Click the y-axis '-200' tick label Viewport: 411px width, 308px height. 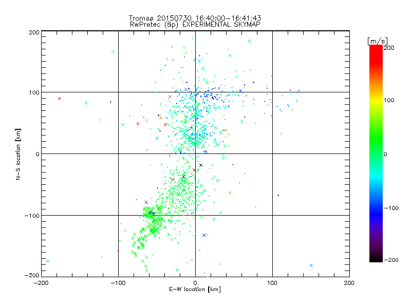32,275
